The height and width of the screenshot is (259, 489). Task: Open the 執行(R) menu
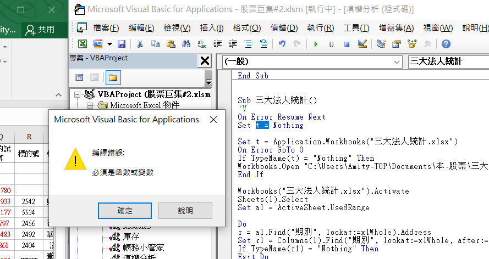point(320,29)
